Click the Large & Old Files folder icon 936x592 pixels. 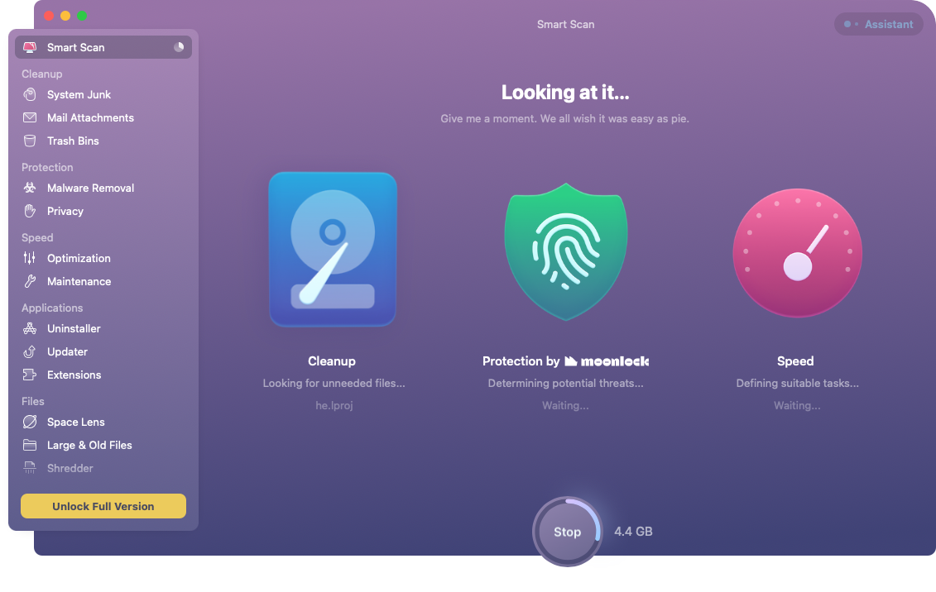(x=30, y=446)
